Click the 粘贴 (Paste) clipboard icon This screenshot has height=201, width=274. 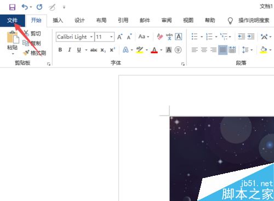[x=13, y=37]
